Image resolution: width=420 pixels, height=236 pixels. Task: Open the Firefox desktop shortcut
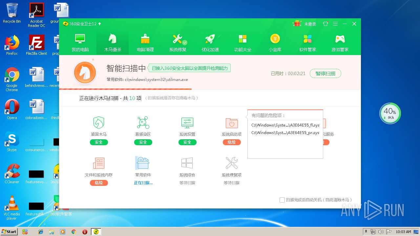tap(12, 45)
